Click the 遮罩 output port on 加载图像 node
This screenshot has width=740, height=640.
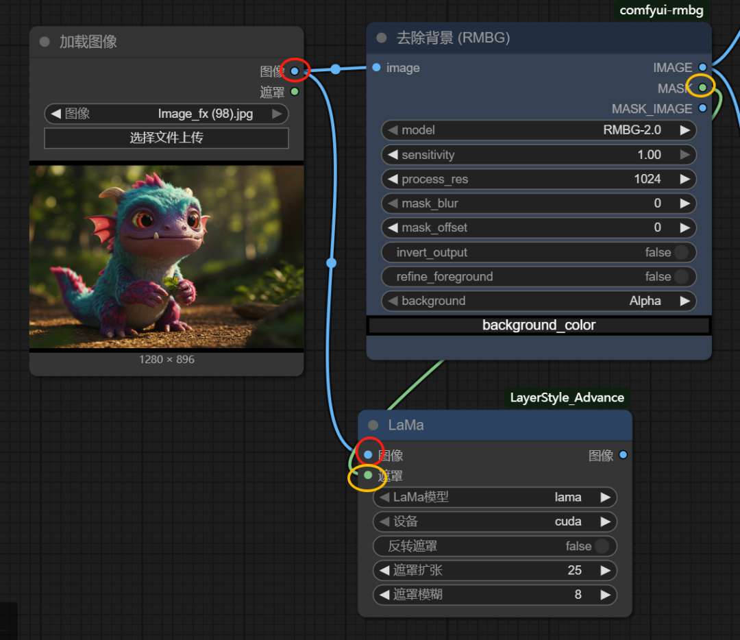(x=295, y=92)
